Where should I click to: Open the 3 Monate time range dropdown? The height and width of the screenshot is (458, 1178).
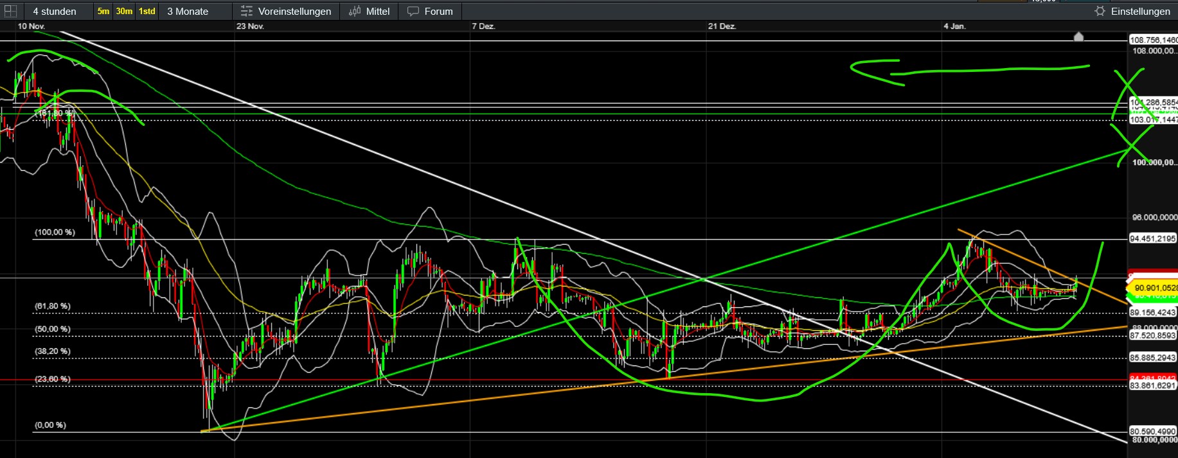click(188, 11)
